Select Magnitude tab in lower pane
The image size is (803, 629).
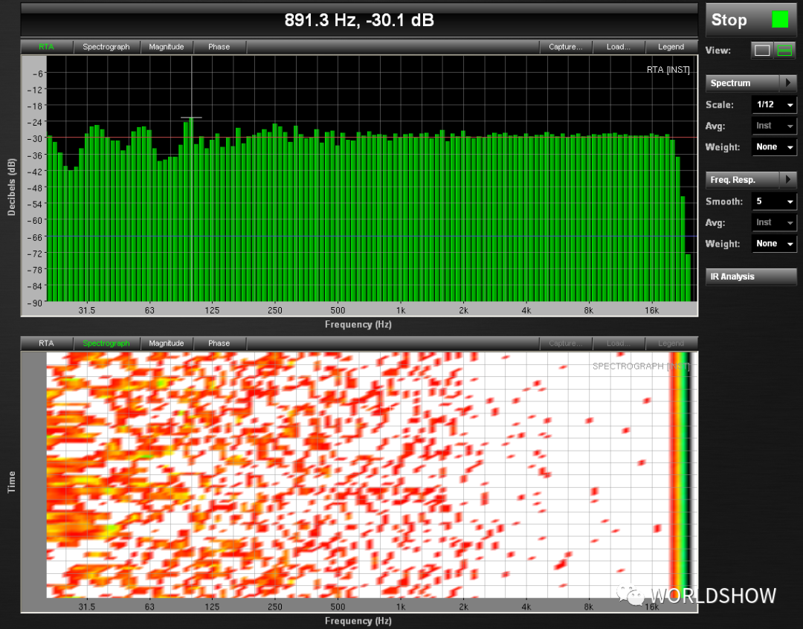click(x=167, y=343)
